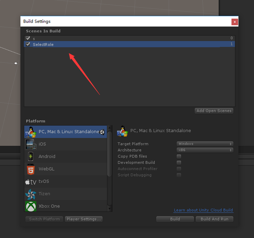Click scene index 0 of scene s
This screenshot has width=254, height=238.
(x=231, y=38)
